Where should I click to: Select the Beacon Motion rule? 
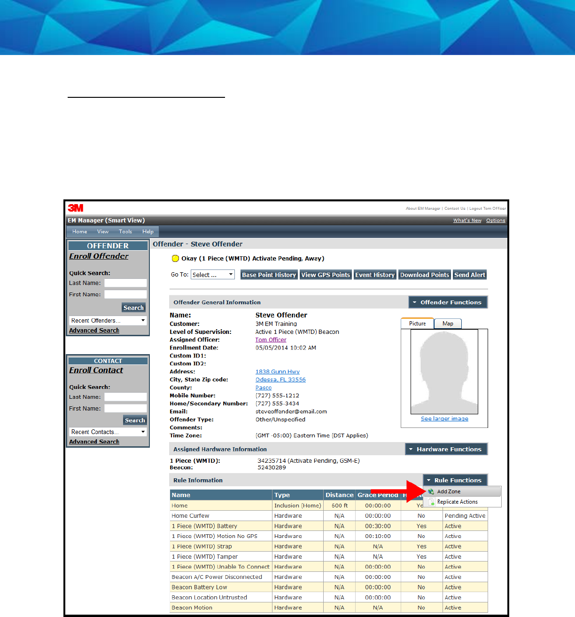tap(192, 608)
